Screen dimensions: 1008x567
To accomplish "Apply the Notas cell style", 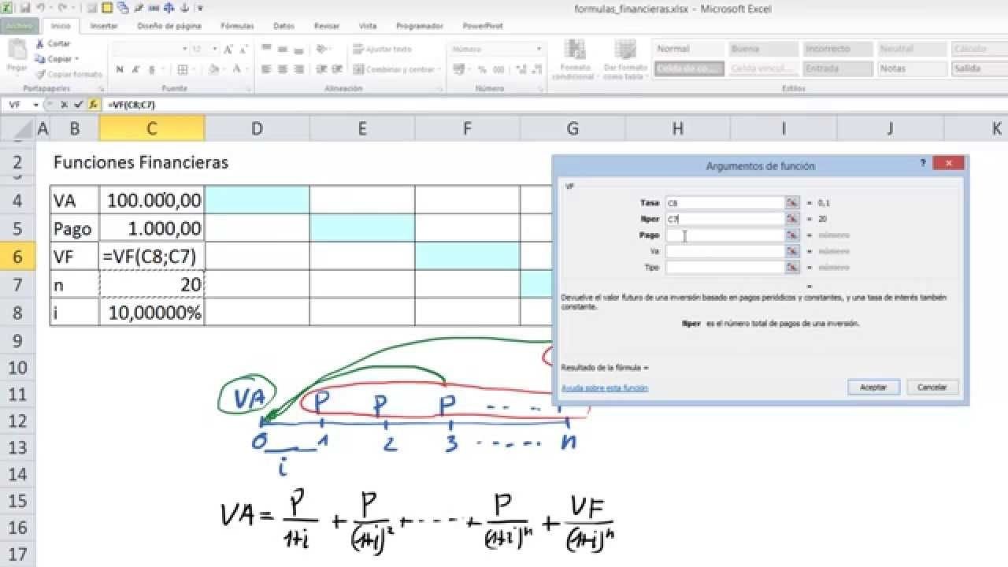I will [912, 69].
